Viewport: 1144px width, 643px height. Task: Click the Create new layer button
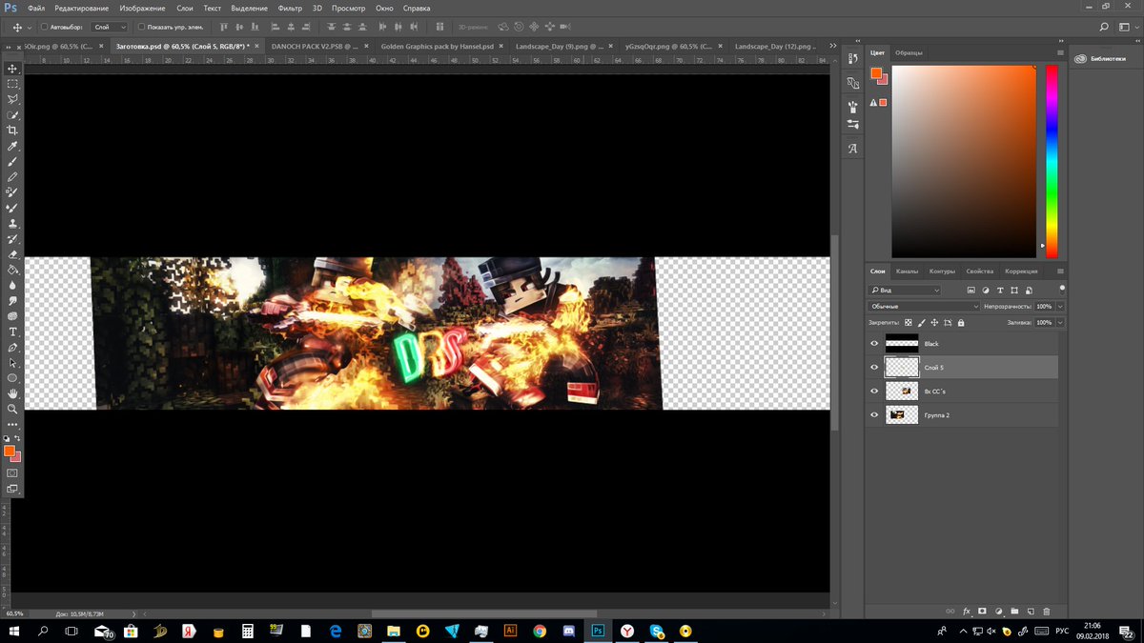(1030, 611)
